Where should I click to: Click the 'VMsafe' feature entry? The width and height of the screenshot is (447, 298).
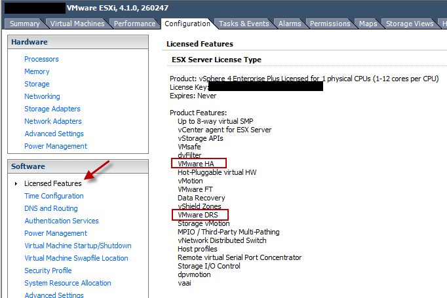(189, 147)
